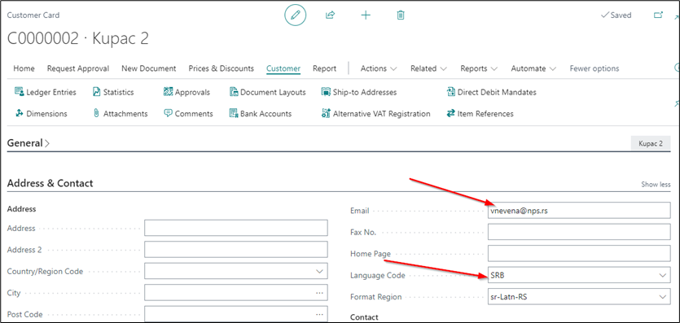Open Attachments action

(x=121, y=114)
